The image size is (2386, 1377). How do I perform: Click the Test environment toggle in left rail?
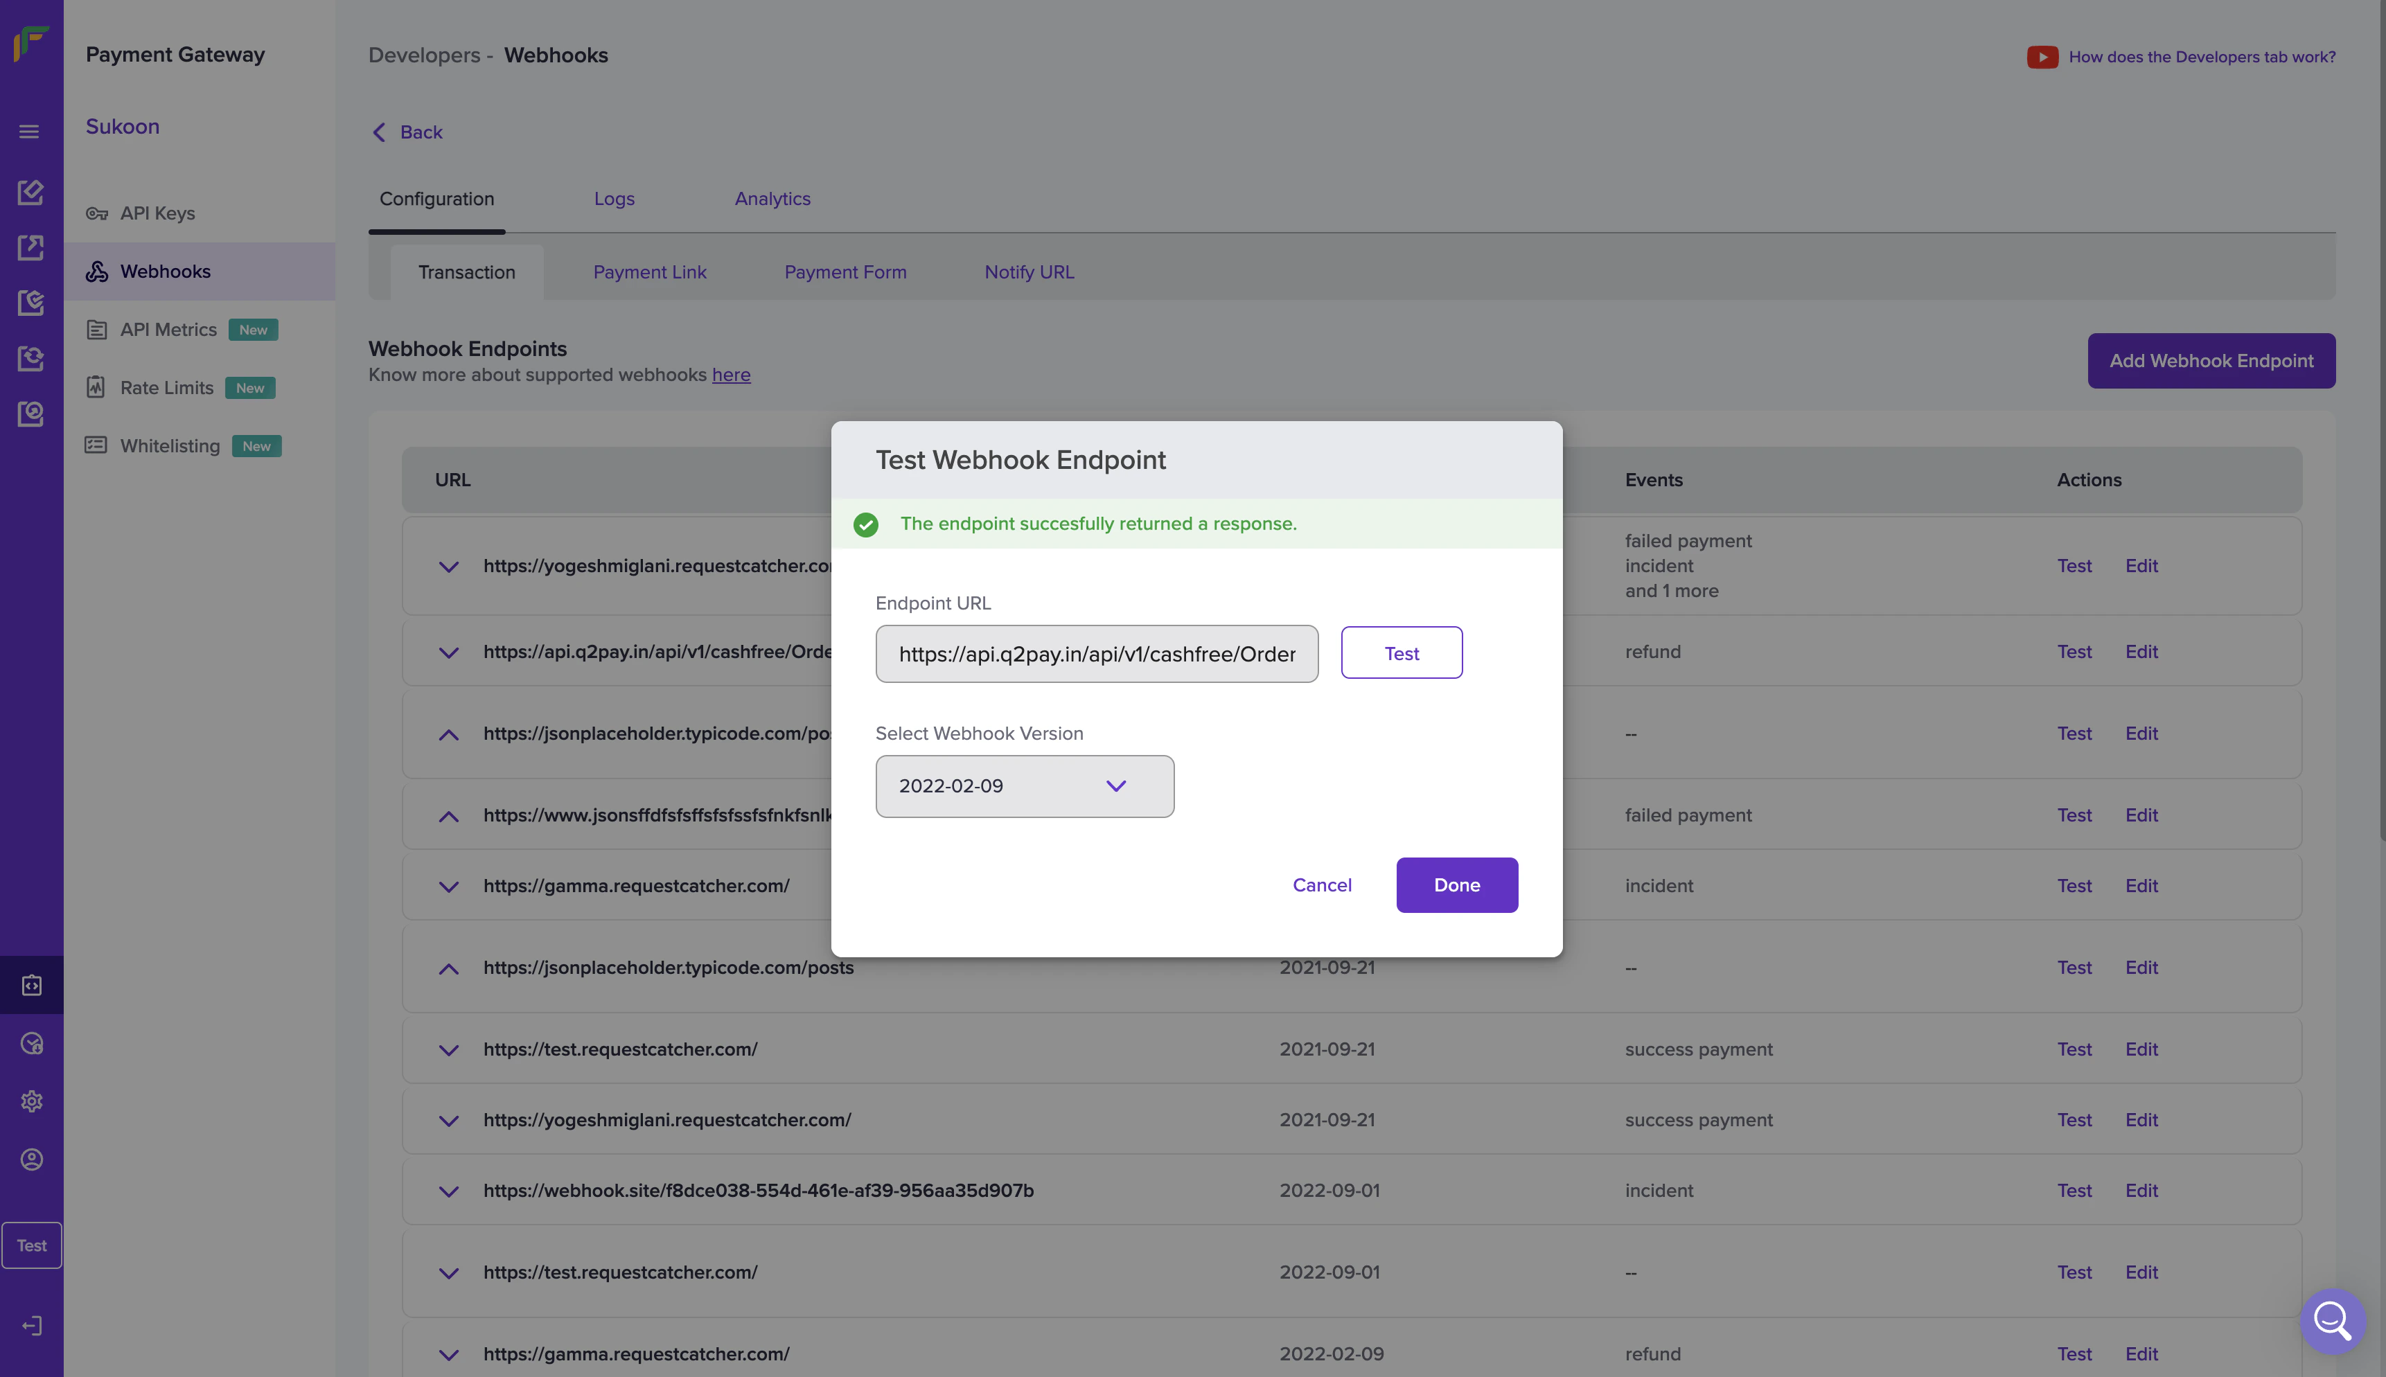(31, 1245)
